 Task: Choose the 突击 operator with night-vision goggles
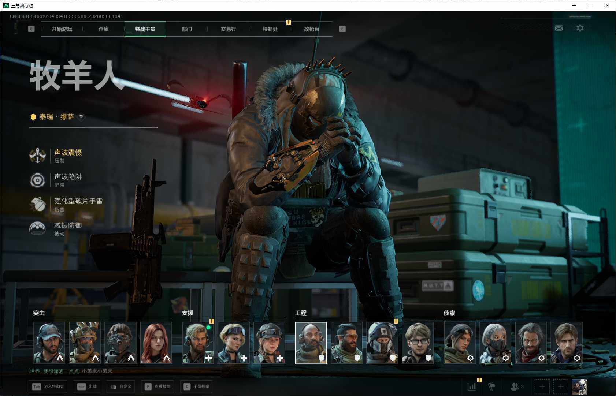click(120, 343)
